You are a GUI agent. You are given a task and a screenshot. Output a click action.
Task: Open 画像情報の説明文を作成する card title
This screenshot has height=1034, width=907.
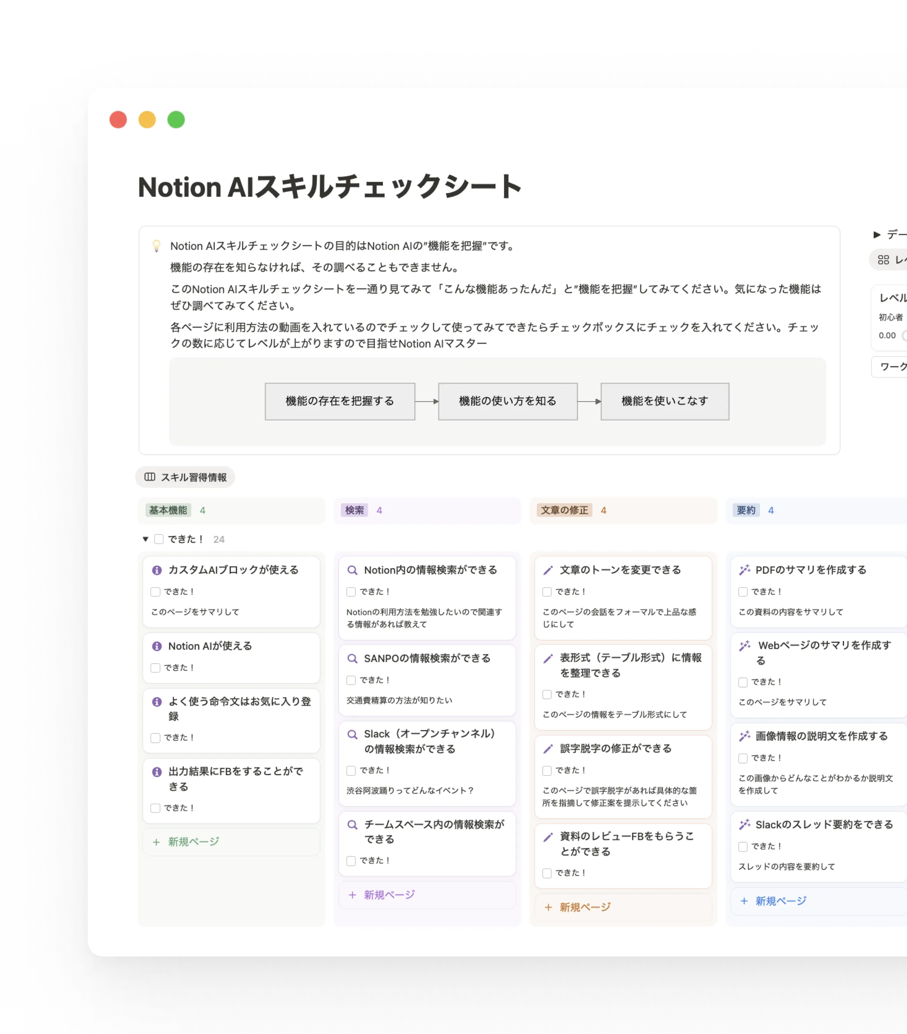(x=821, y=736)
